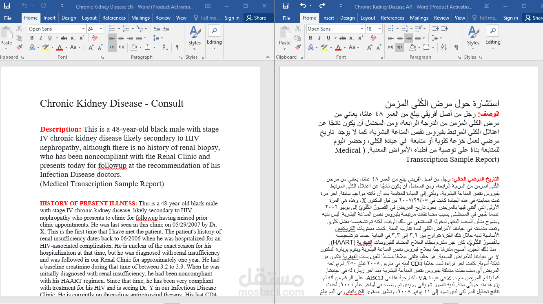The image size is (543, 304).
Task: Click Sign in in AR window
Action: pyautogui.click(x=511, y=18)
